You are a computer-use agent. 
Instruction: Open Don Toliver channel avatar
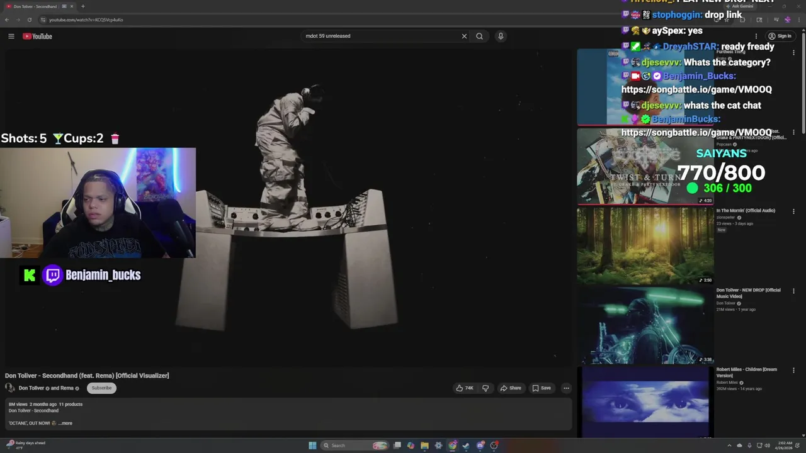(x=9, y=388)
